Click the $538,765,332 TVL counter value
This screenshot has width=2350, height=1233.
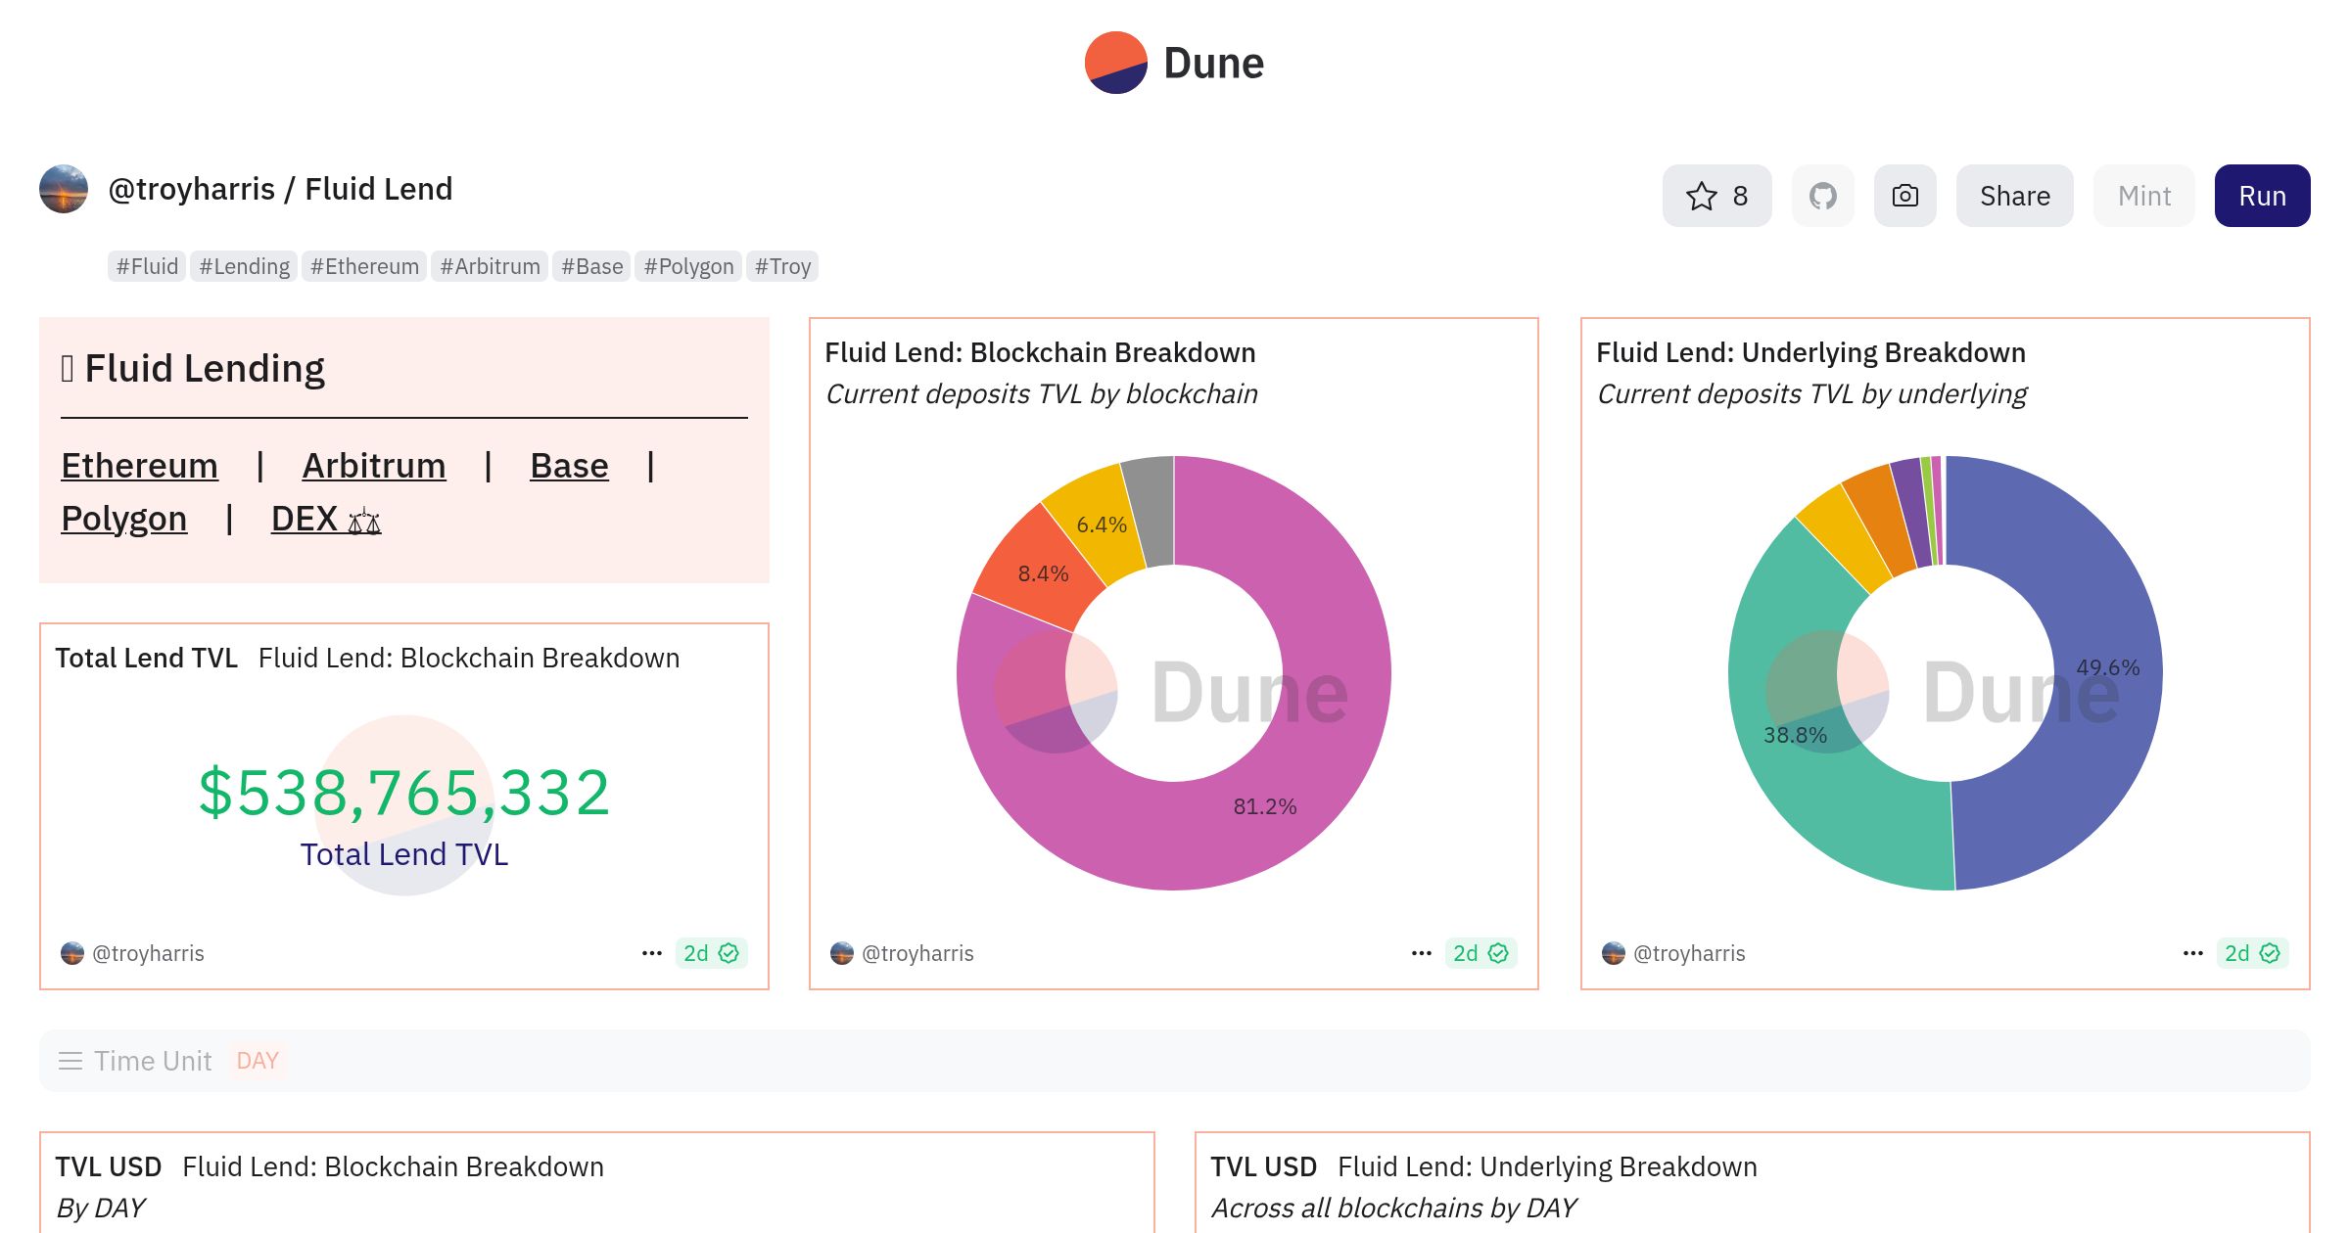pyautogui.click(x=404, y=792)
